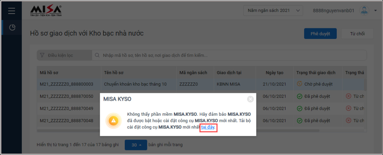The height and width of the screenshot is (155, 383).
Task: Click the user avatar icon
Action: (x=364, y=10)
